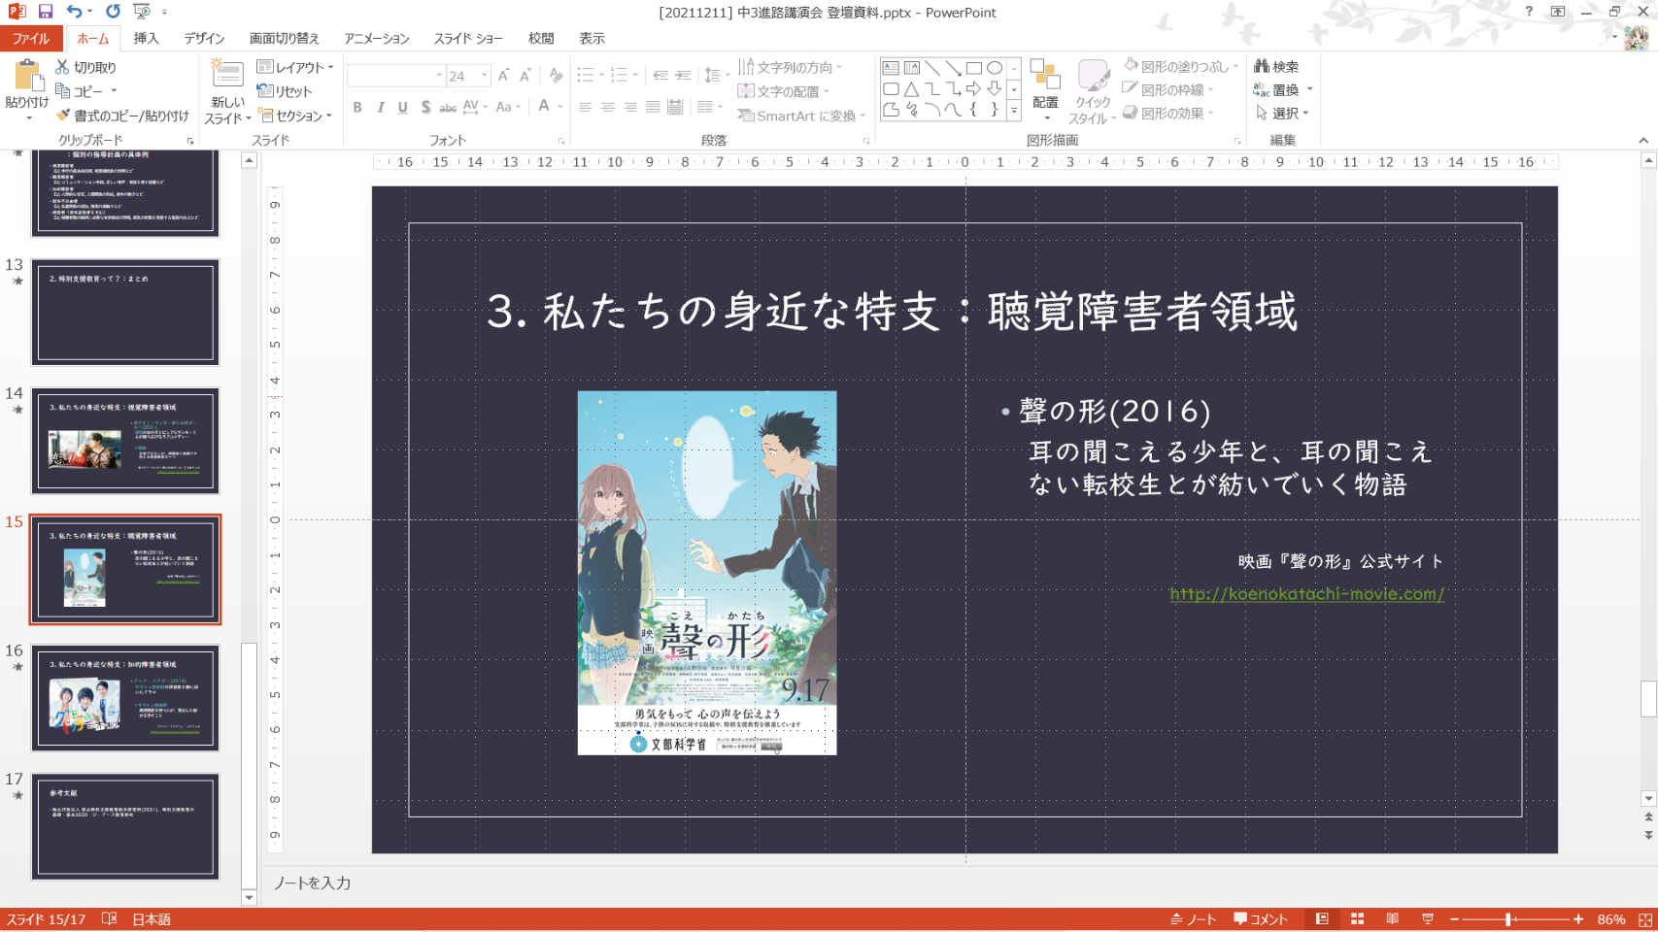Click the Find (検索) icon
Image resolution: width=1658 pixels, height=932 pixels.
click(1276, 66)
